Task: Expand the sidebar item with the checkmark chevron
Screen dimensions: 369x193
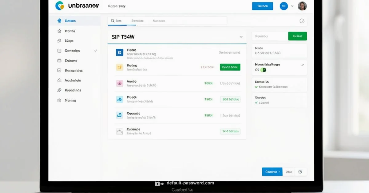Action: tap(96, 51)
